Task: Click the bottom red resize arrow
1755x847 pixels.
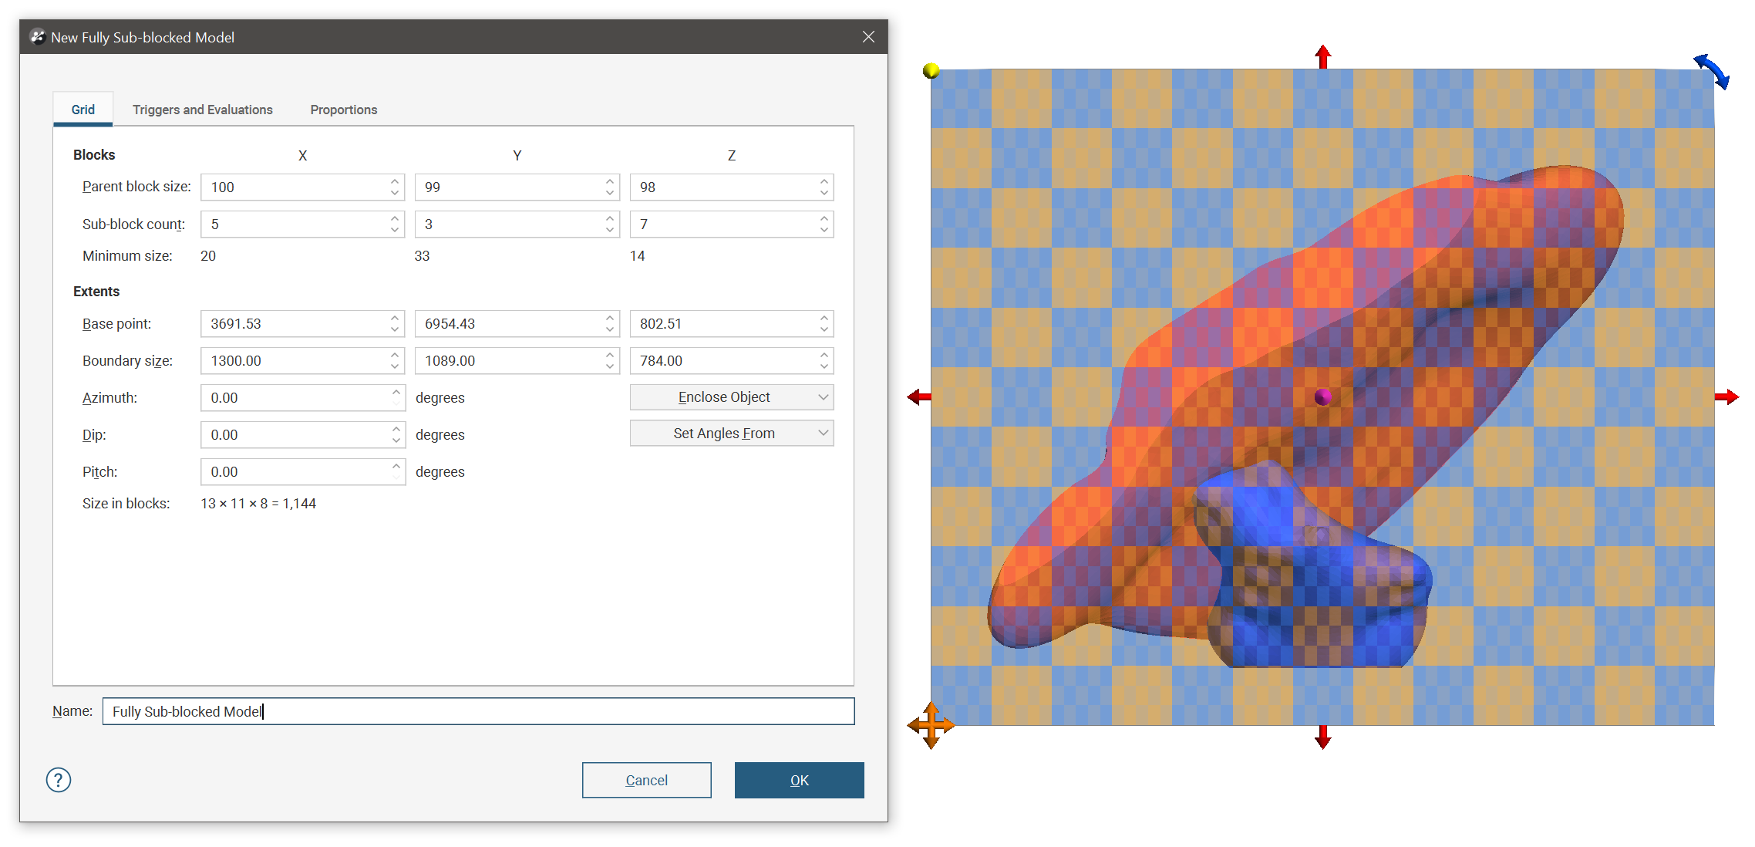Action: 1323,737
